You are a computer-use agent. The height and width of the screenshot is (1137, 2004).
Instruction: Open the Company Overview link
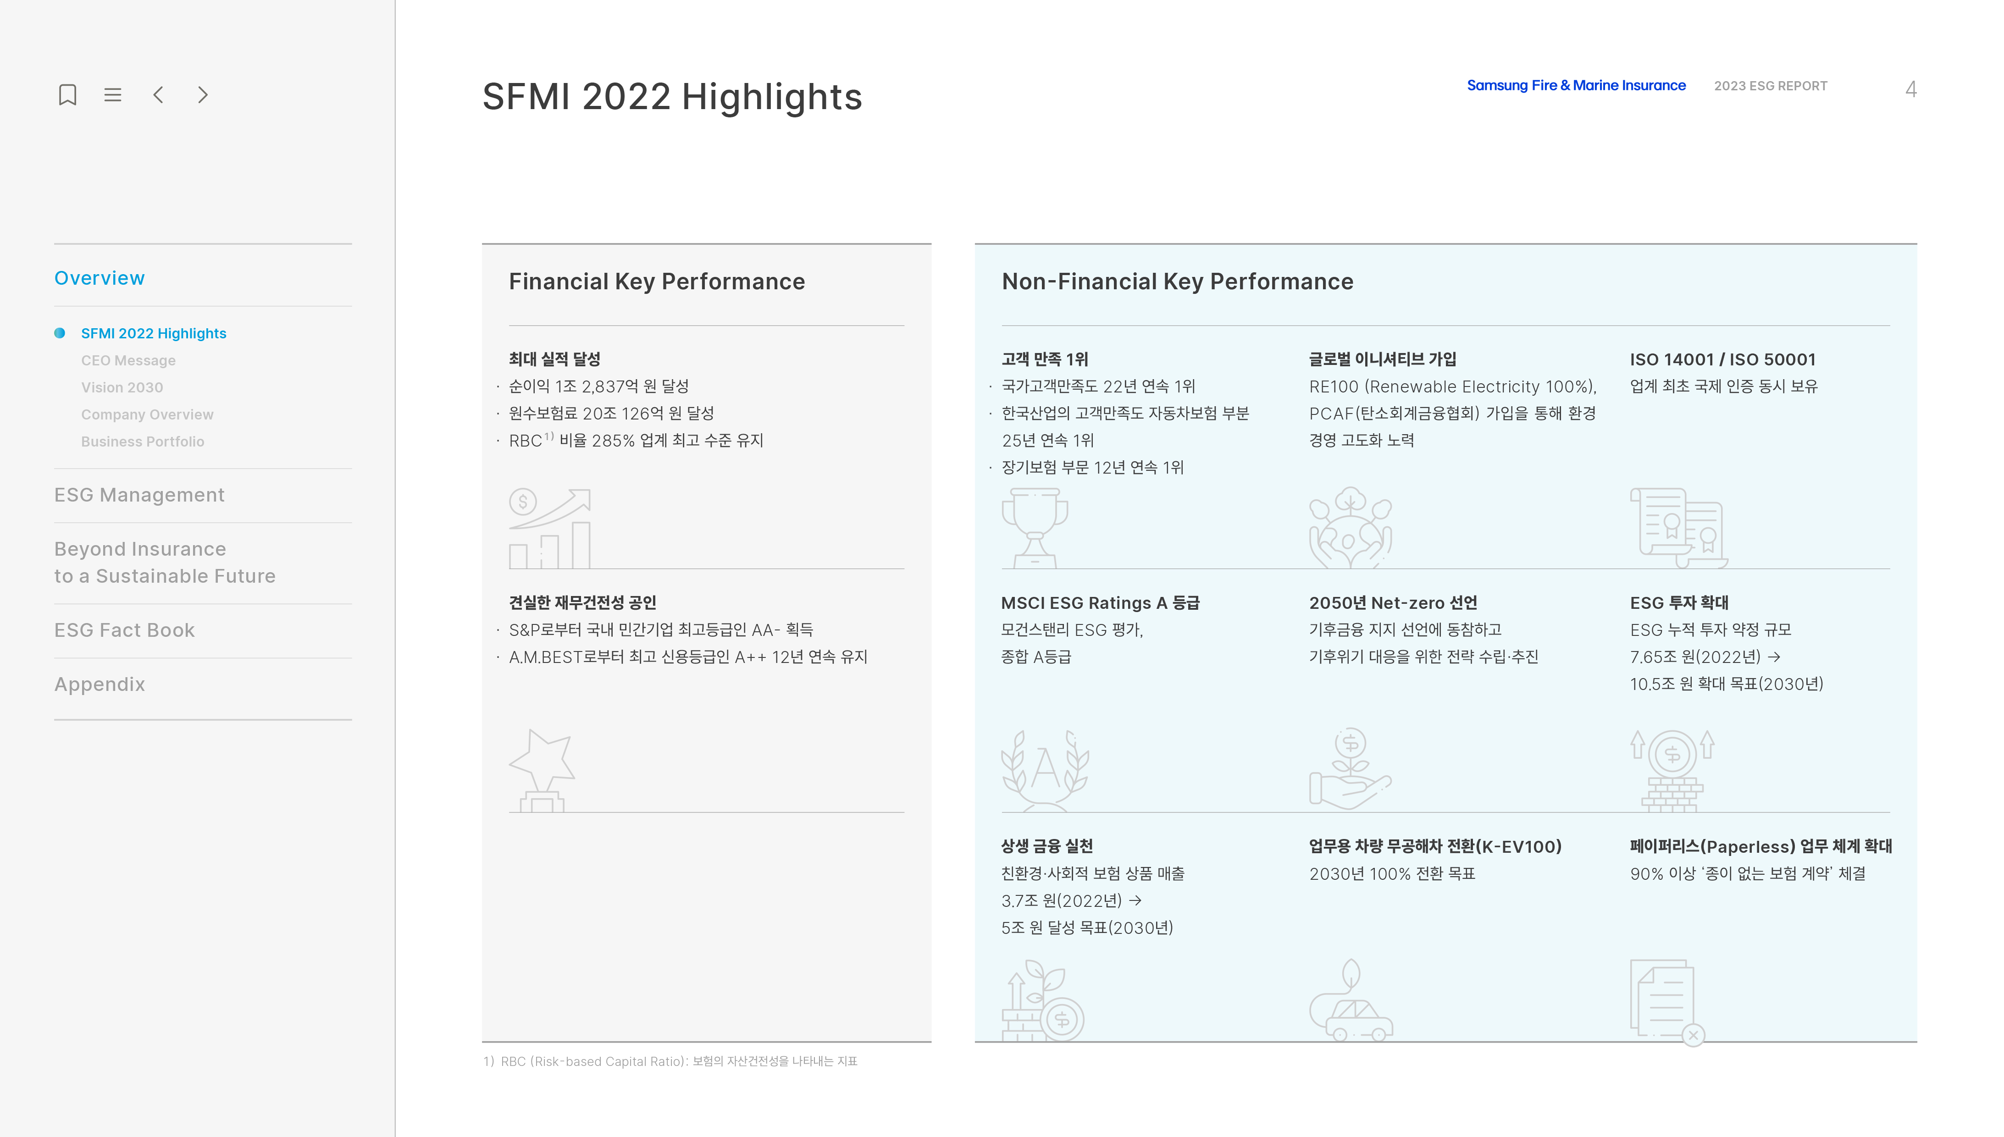click(x=147, y=414)
